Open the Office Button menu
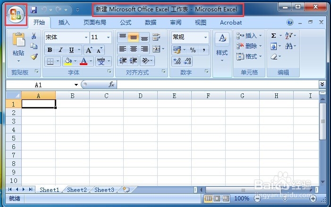This screenshot has width=331, height=207. (16, 14)
